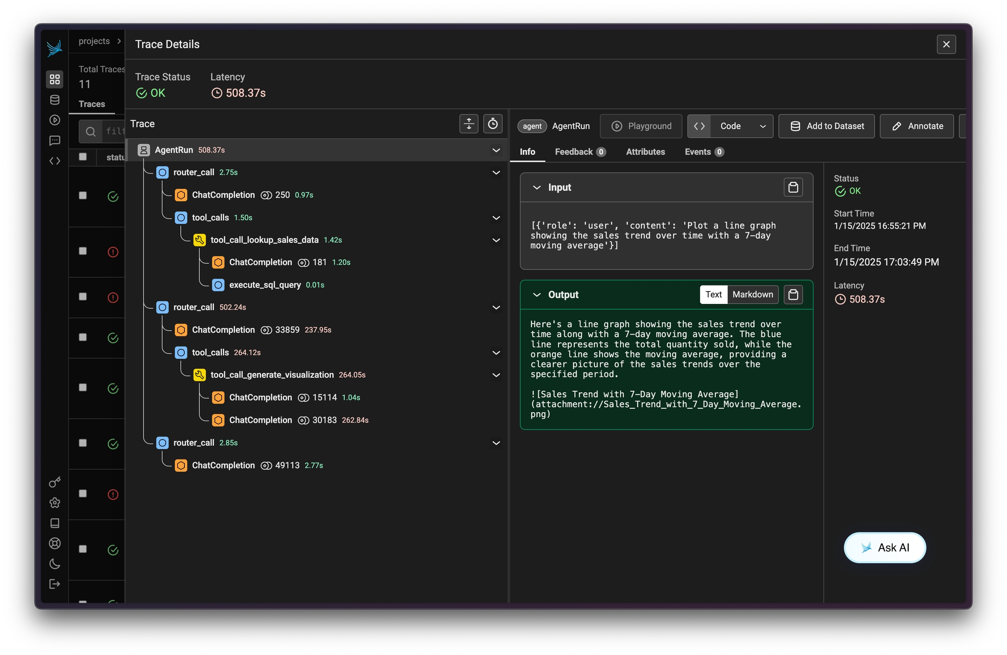This screenshot has width=1007, height=655.
Task: Check the first trace row checkbox
Action: pos(83,195)
